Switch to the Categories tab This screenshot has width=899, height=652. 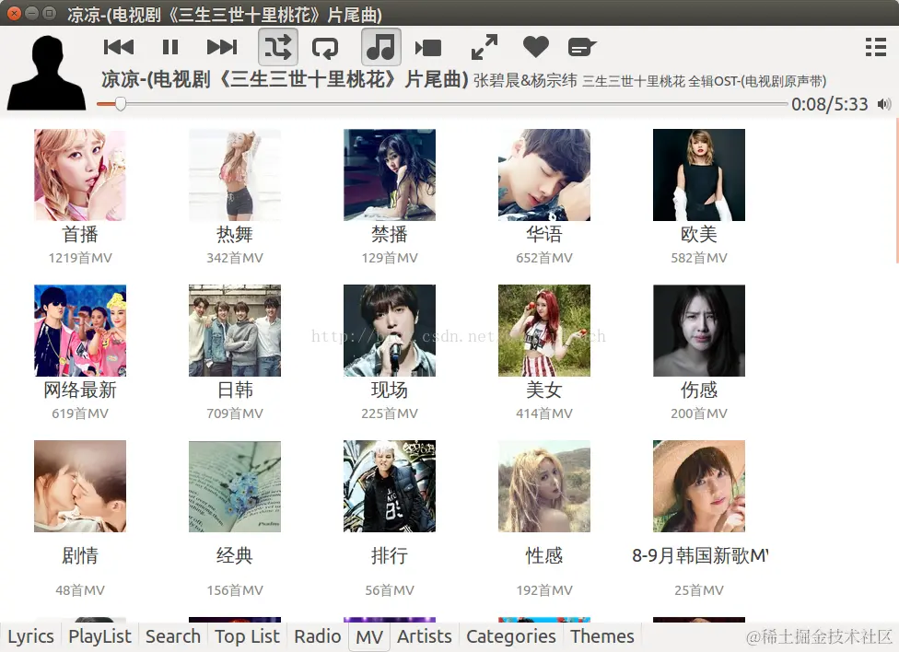511,636
